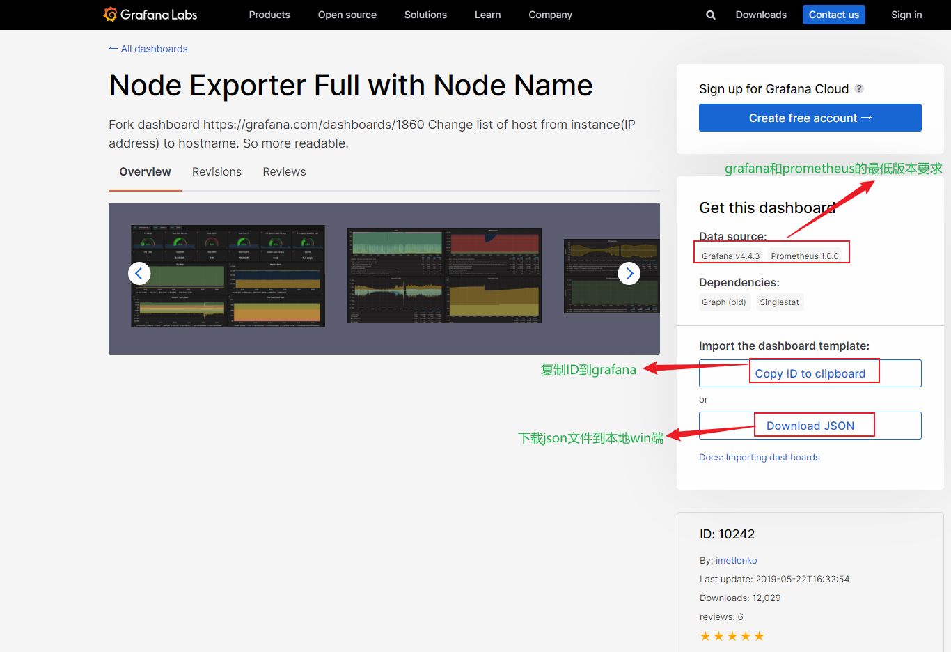Image resolution: width=951 pixels, height=652 pixels.
Task: Go to the Downloads page
Action: [761, 15]
